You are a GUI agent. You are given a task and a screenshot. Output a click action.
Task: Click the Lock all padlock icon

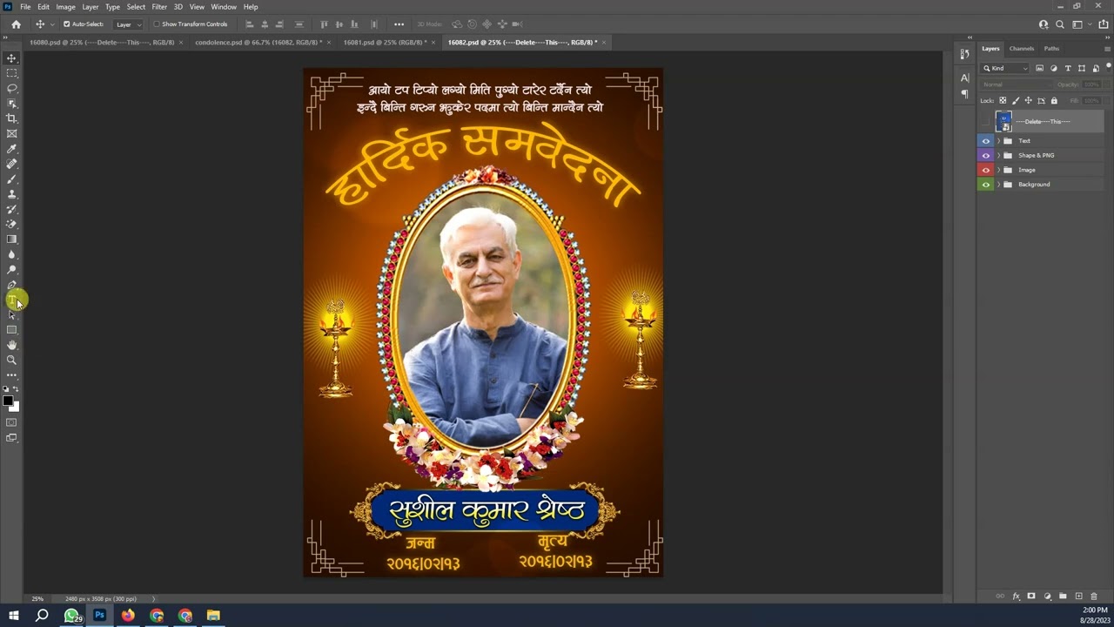tap(1054, 100)
